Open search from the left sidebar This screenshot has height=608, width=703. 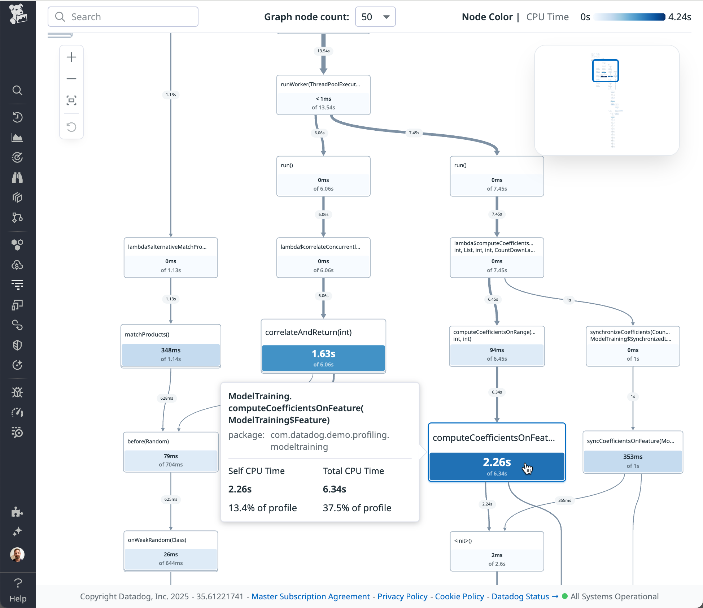[18, 91]
